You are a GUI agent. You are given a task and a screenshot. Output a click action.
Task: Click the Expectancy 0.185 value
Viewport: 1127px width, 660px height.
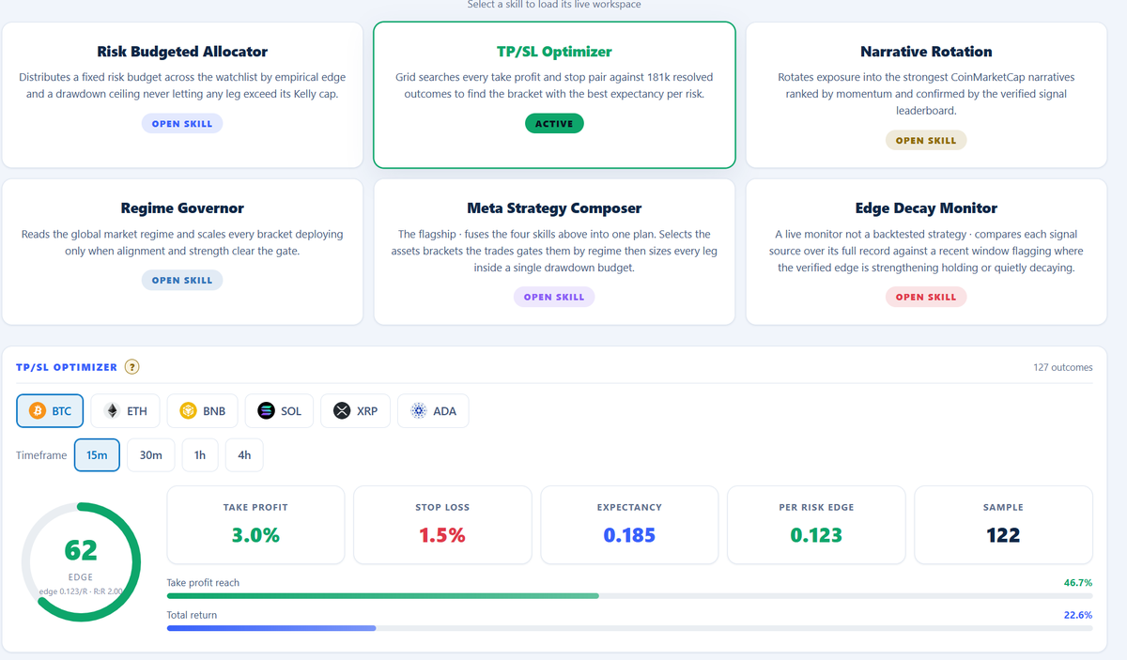pyautogui.click(x=629, y=535)
